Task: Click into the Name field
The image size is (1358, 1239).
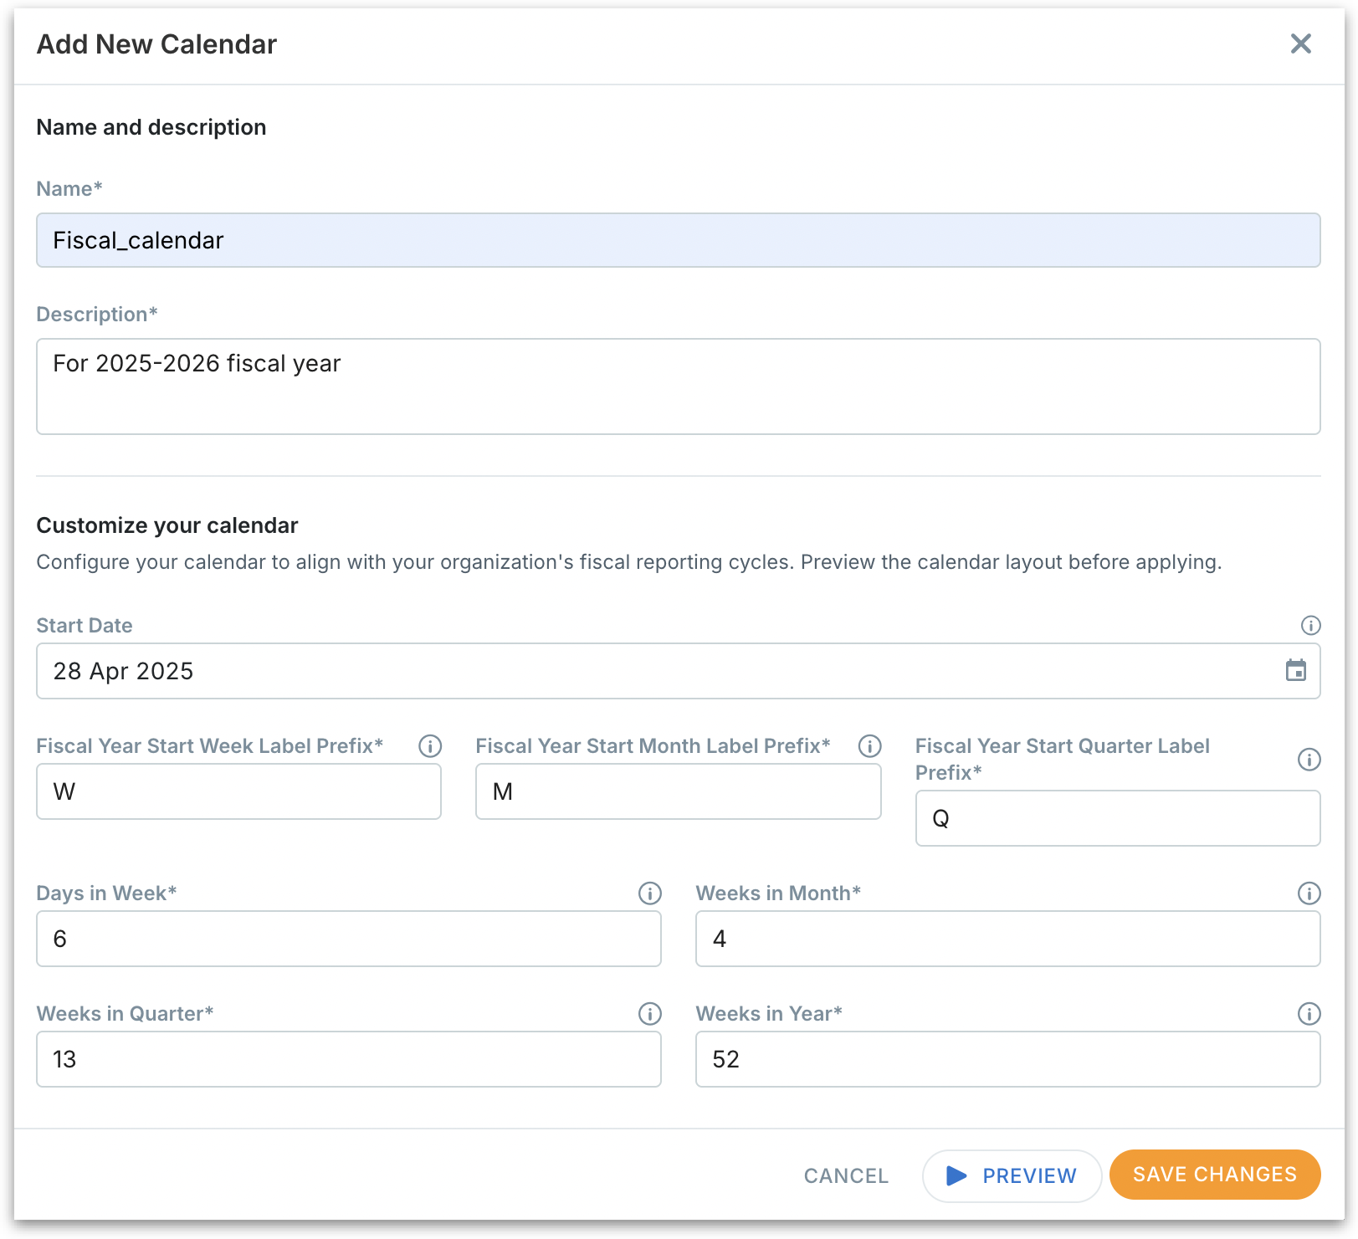Action: click(x=678, y=240)
